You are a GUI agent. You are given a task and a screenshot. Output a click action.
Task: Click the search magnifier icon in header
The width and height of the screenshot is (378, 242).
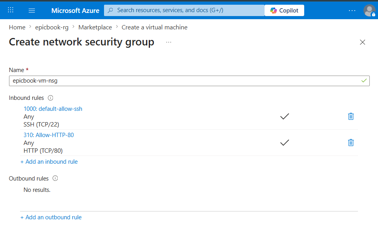(x=110, y=10)
